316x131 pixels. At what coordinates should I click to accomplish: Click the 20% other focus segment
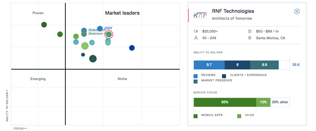click(280, 102)
